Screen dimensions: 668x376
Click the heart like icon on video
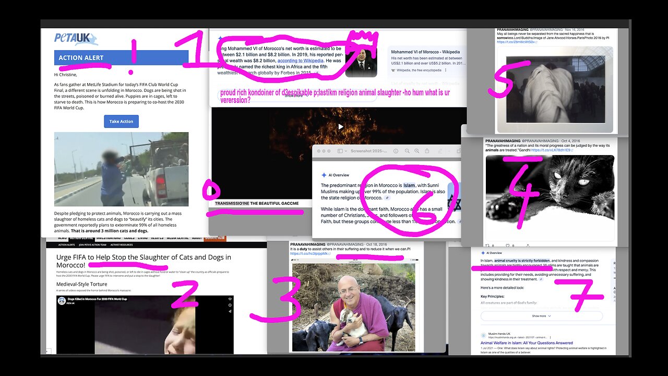click(x=230, y=299)
